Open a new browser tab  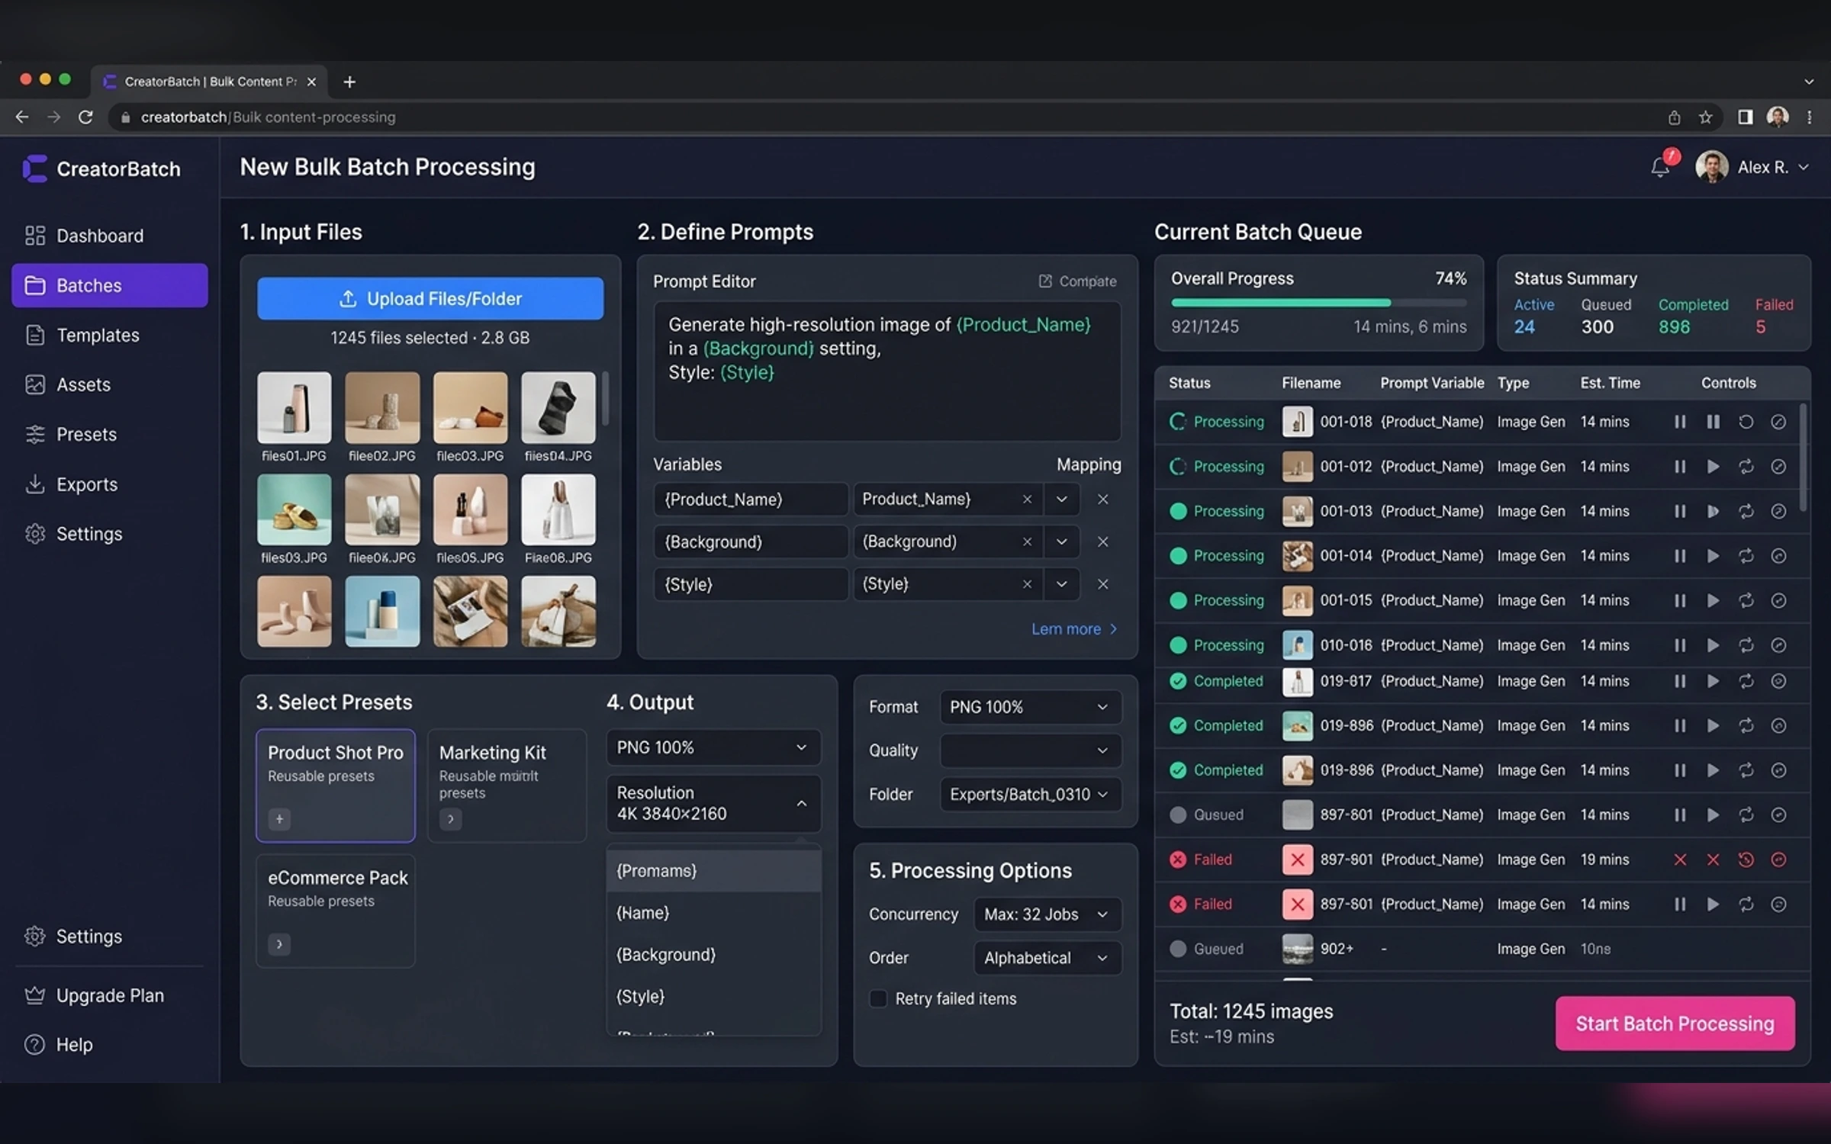349,82
